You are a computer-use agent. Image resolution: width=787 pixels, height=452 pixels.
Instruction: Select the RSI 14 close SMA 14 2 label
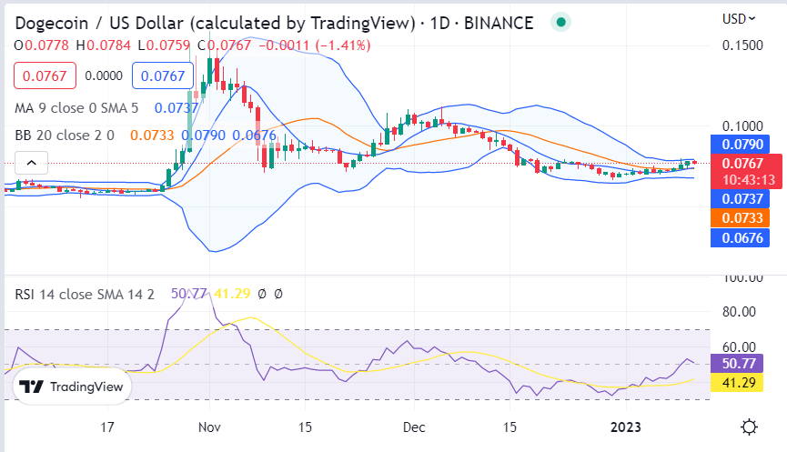point(85,294)
